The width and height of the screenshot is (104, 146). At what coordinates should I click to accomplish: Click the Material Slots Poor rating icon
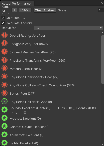click(4, 68)
